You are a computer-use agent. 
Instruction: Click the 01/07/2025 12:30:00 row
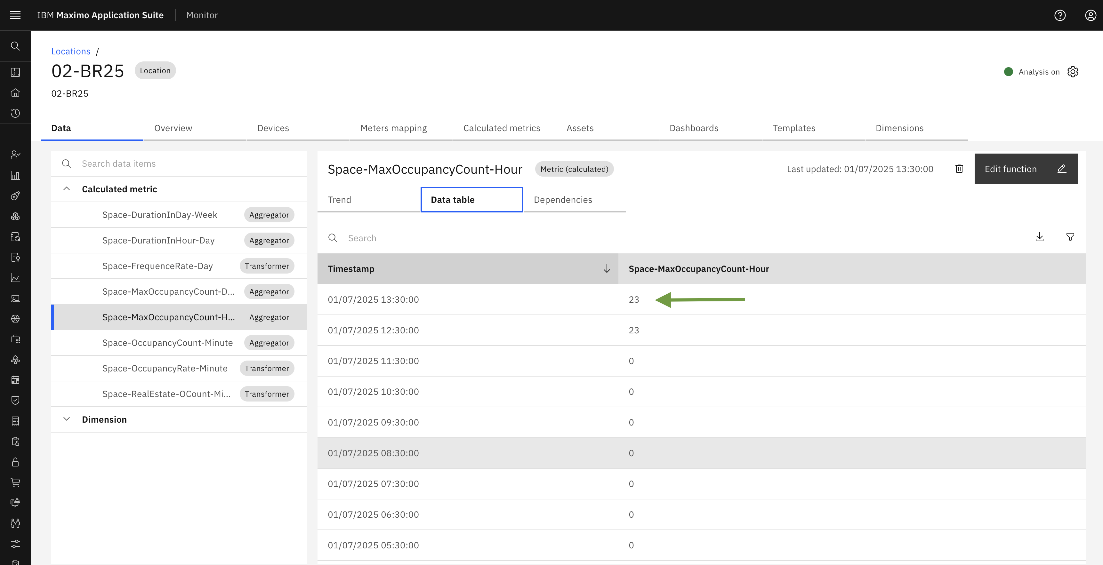point(701,330)
